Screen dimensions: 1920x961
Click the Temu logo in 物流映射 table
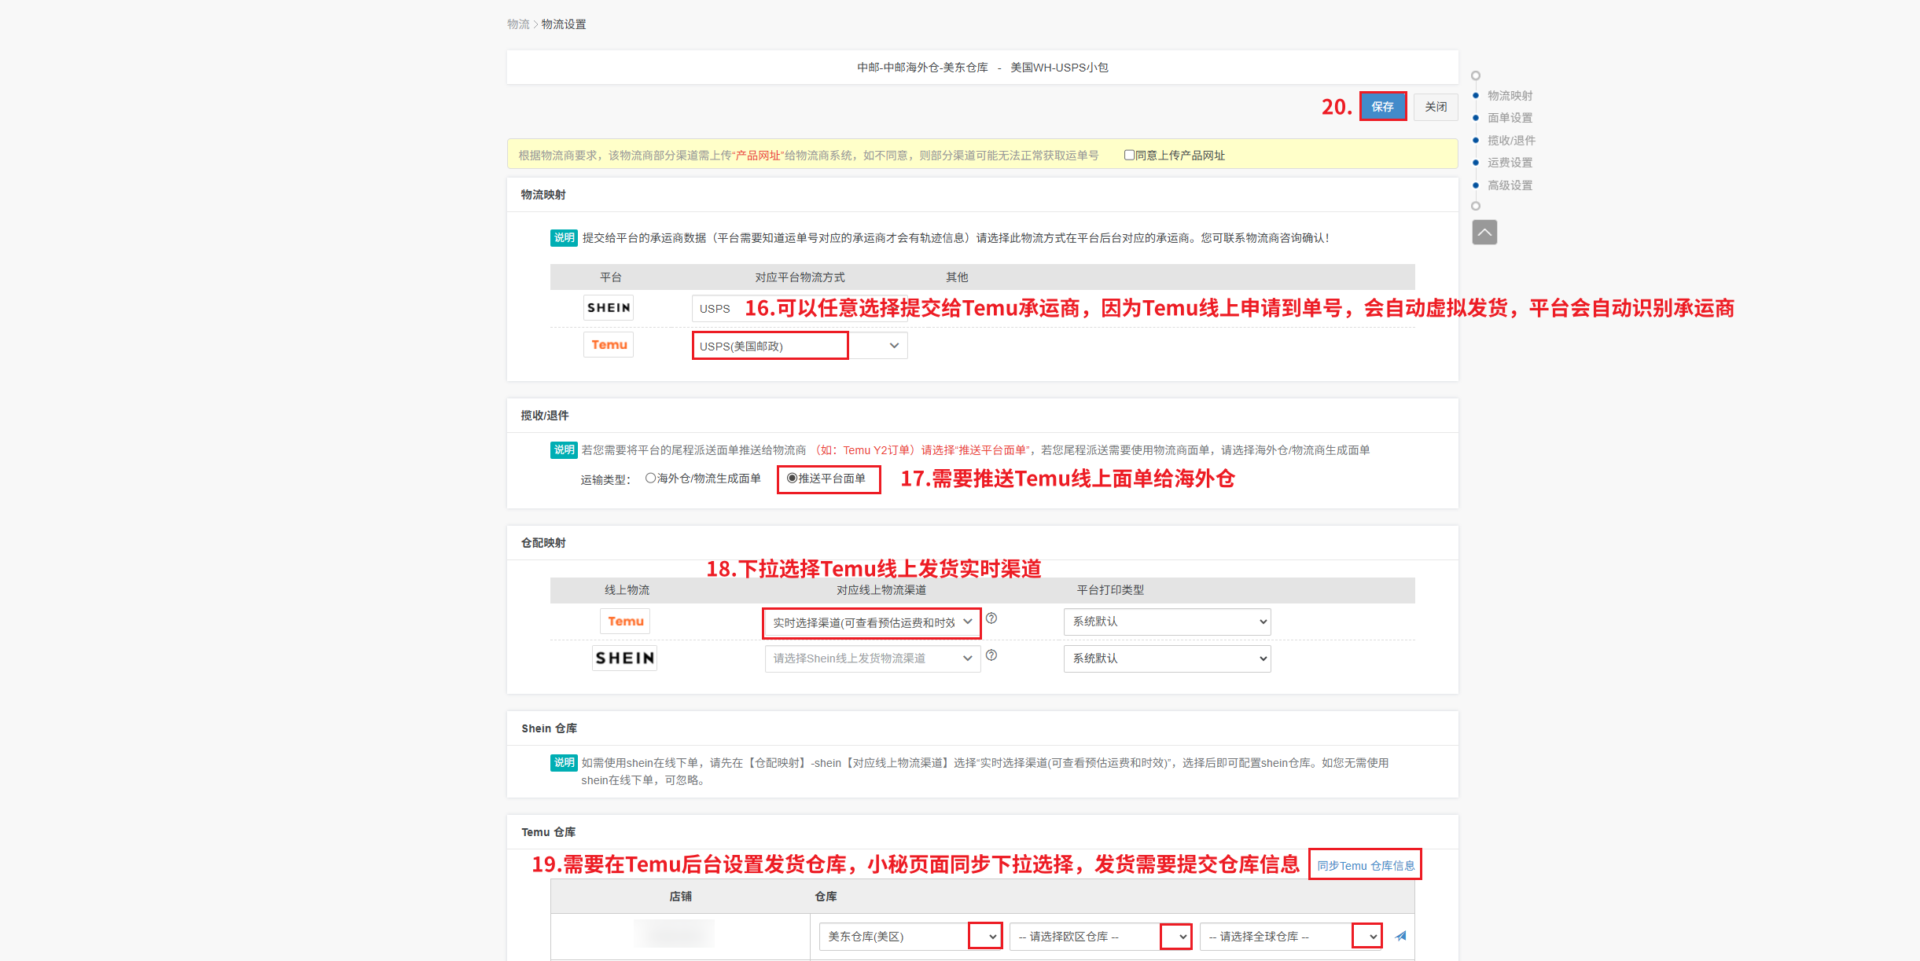point(609,345)
